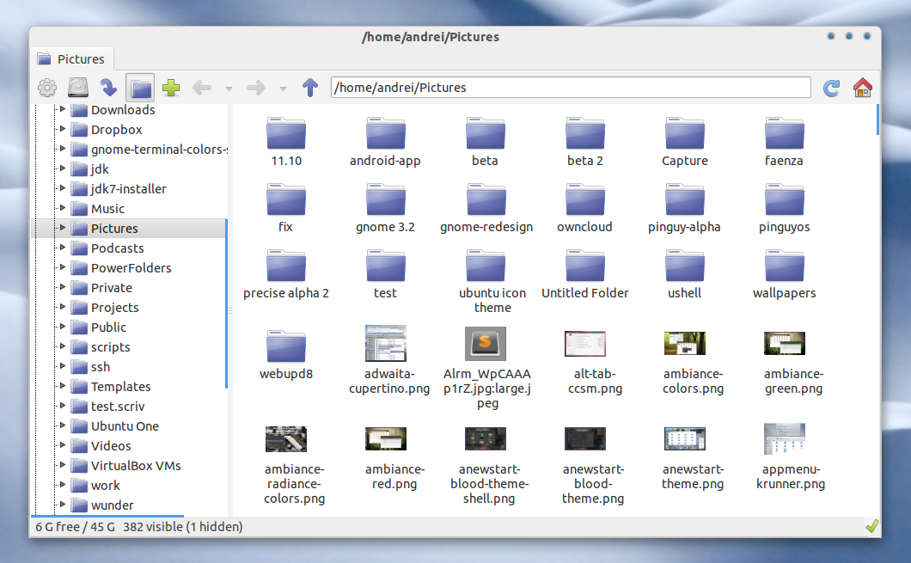
Task: Click inside the path address bar
Action: [x=570, y=87]
